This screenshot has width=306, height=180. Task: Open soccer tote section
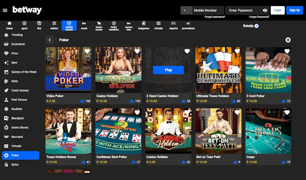pyautogui.click(x=129, y=26)
